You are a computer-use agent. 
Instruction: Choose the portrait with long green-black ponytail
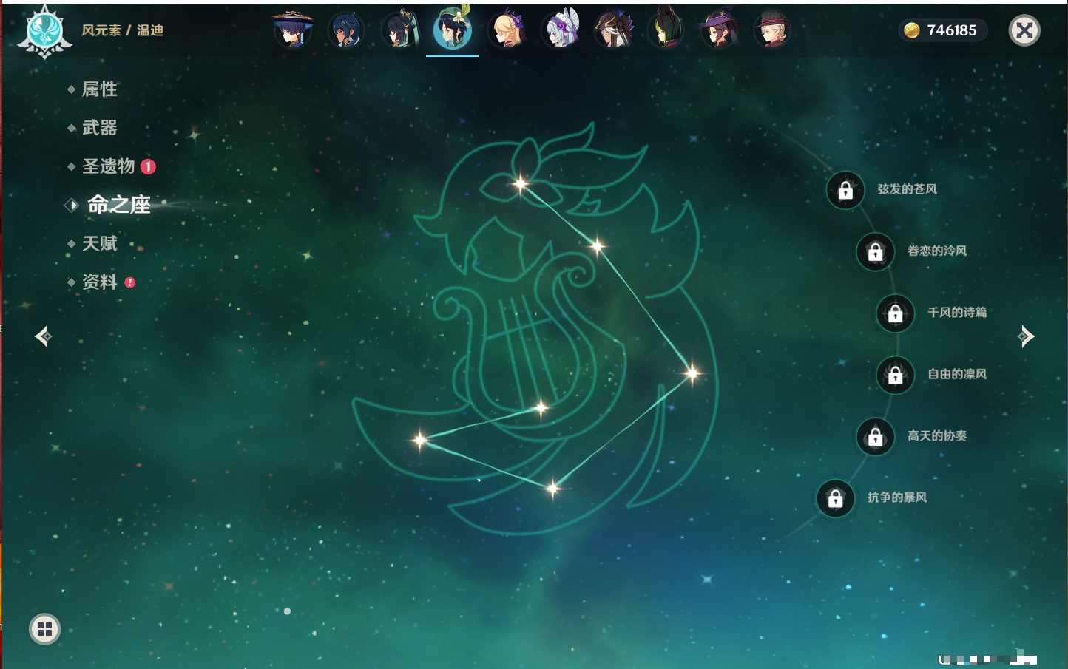click(399, 30)
